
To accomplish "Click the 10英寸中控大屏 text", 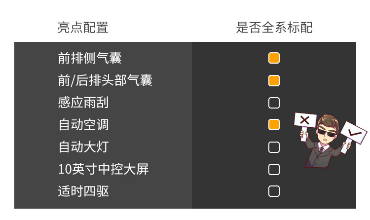I will click(103, 169).
